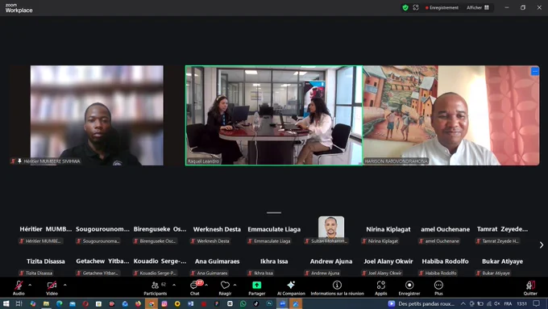Open Informations sur la réunion
This screenshot has height=309, width=548.
337,288
